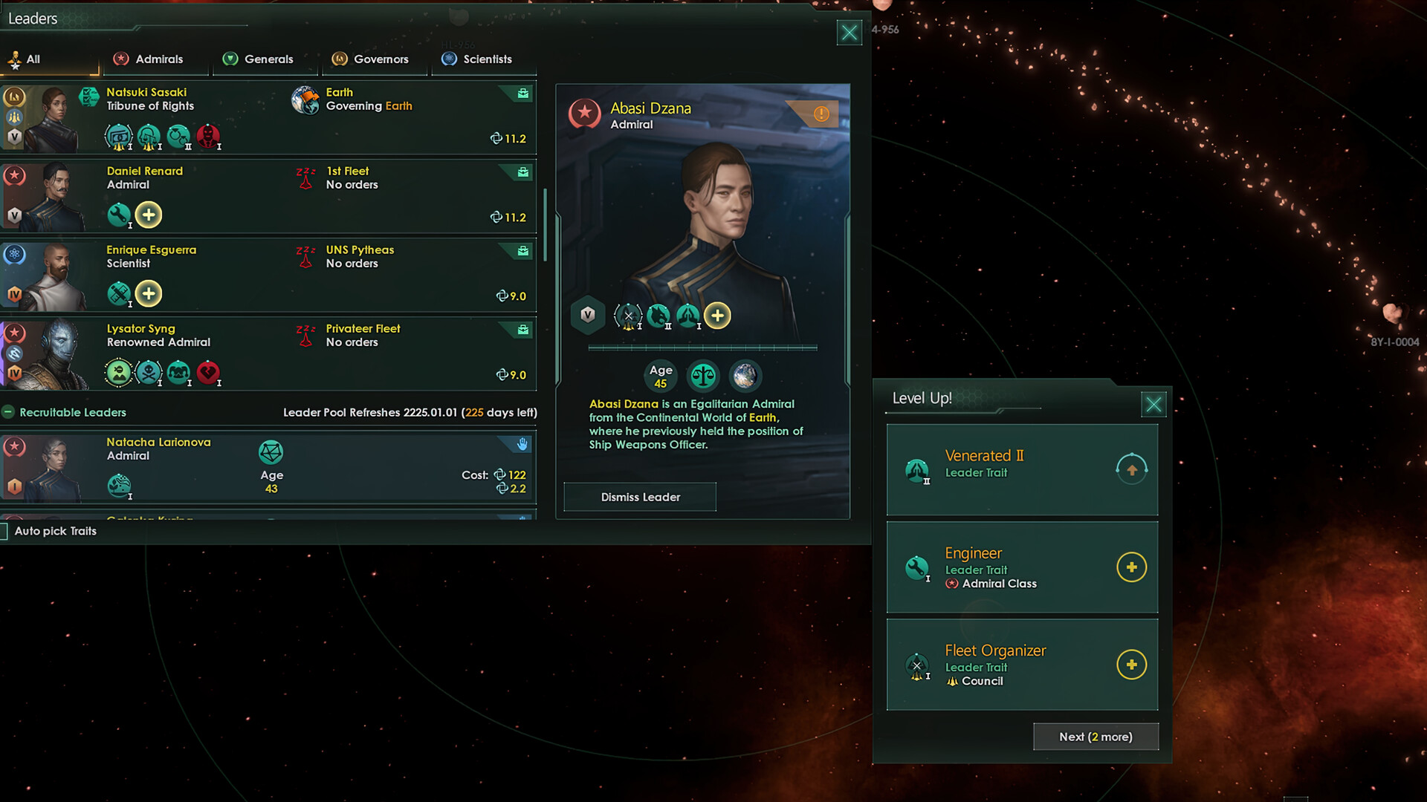Toggle visibility of Natacha Larionova recruit icon
The height and width of the screenshot is (802, 1427).
(x=523, y=445)
